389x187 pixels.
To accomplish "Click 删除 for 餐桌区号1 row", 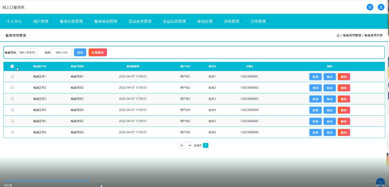I will click(344, 77).
